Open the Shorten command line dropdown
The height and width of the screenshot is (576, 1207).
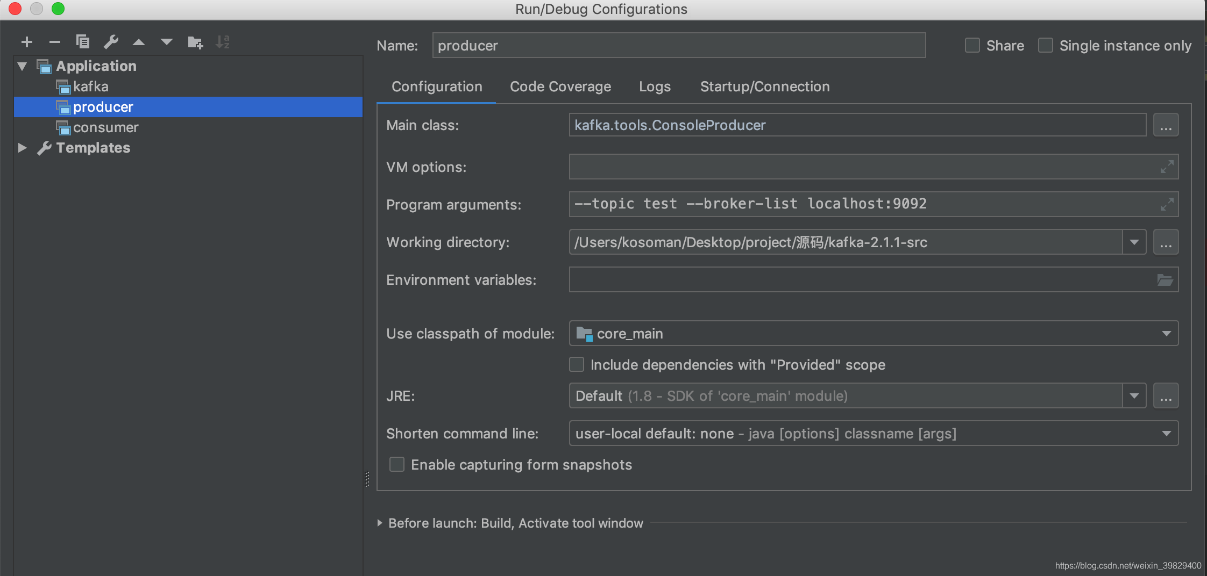[x=1166, y=434]
